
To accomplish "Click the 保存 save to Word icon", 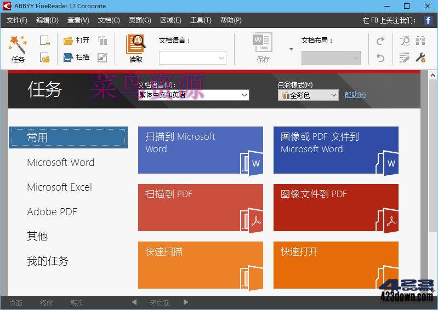I will point(263,48).
